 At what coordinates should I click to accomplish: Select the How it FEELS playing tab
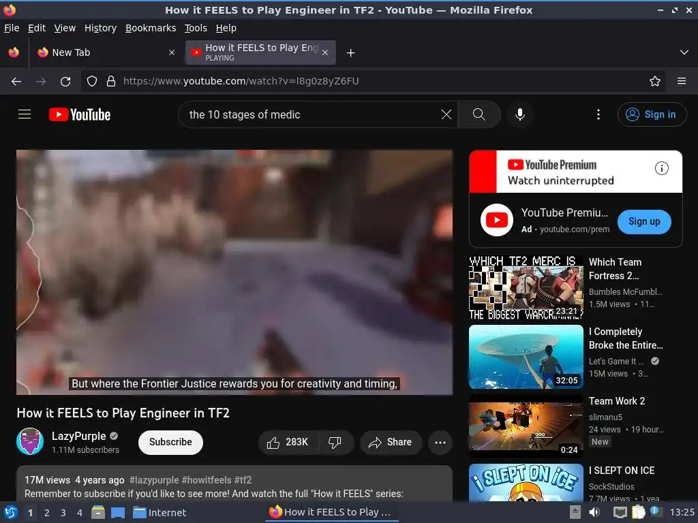260,52
